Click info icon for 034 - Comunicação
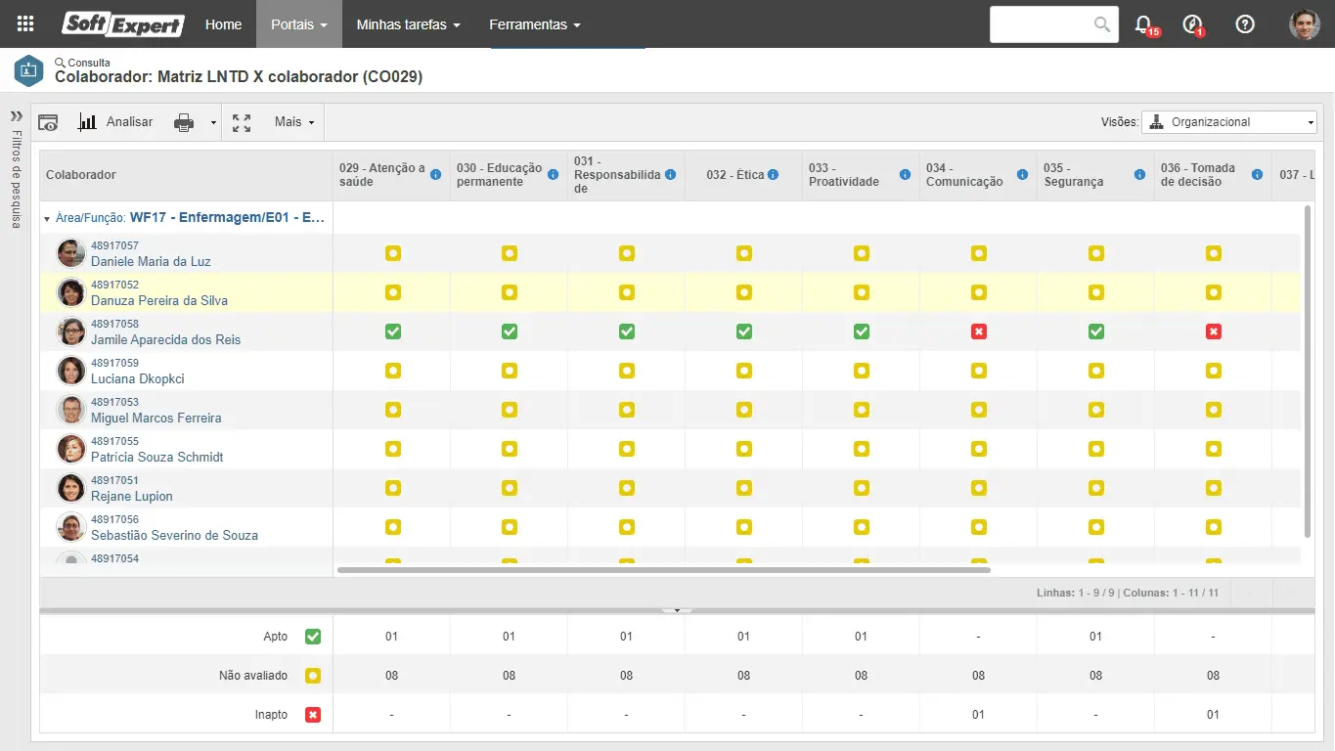The width and height of the screenshot is (1335, 751). pyautogui.click(x=1023, y=175)
